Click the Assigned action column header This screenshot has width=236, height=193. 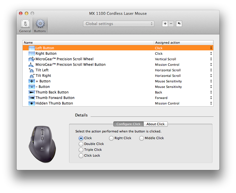184,43
